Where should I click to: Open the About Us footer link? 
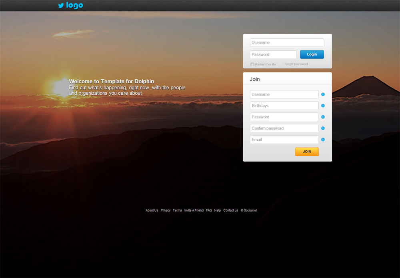[152, 210]
